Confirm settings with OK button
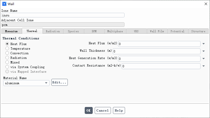This screenshot has width=210, height=118. (89, 111)
